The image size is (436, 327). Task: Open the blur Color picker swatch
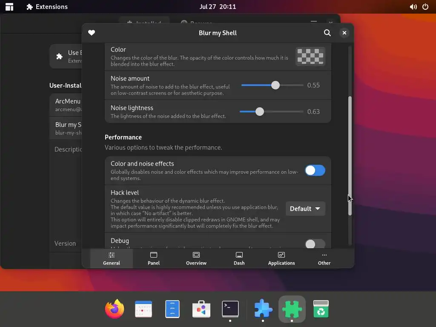pyautogui.click(x=310, y=57)
